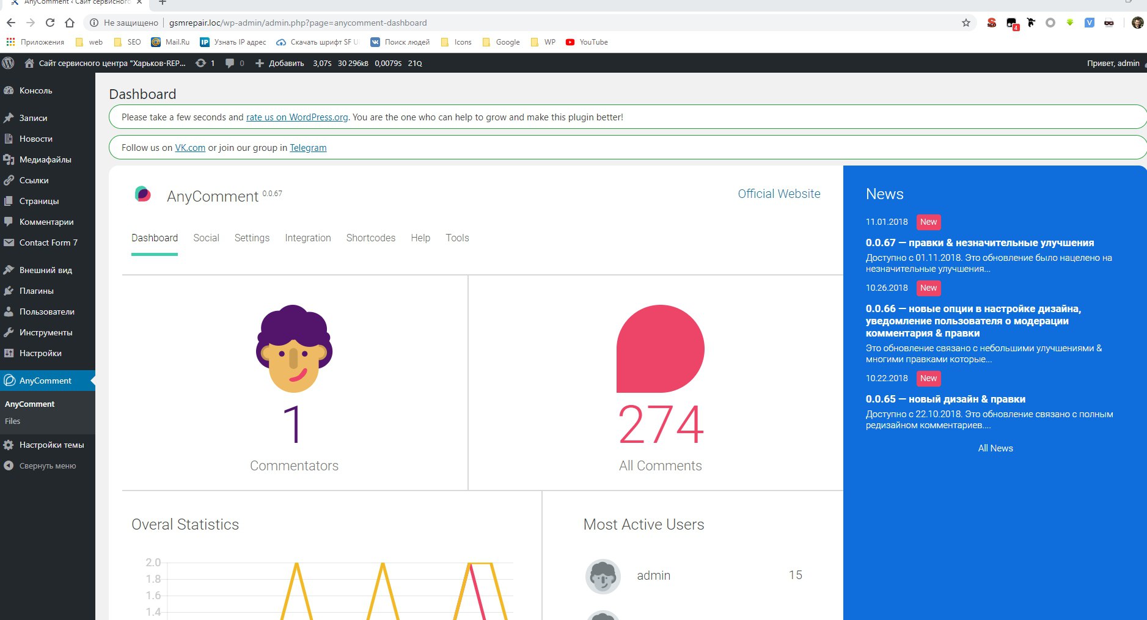Open Плагины in the sidebar
This screenshot has width=1147, height=620.
[48, 291]
